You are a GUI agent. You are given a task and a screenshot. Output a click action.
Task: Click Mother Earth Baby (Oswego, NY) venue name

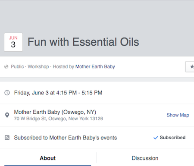pos(55,112)
